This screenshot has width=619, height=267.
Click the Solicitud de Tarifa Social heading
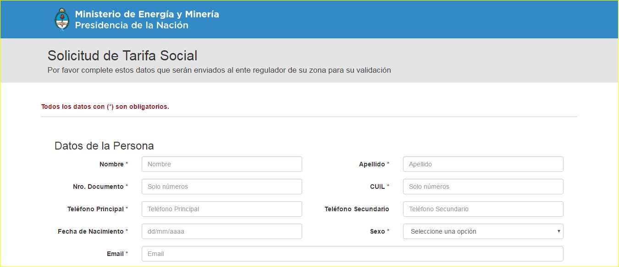122,56
